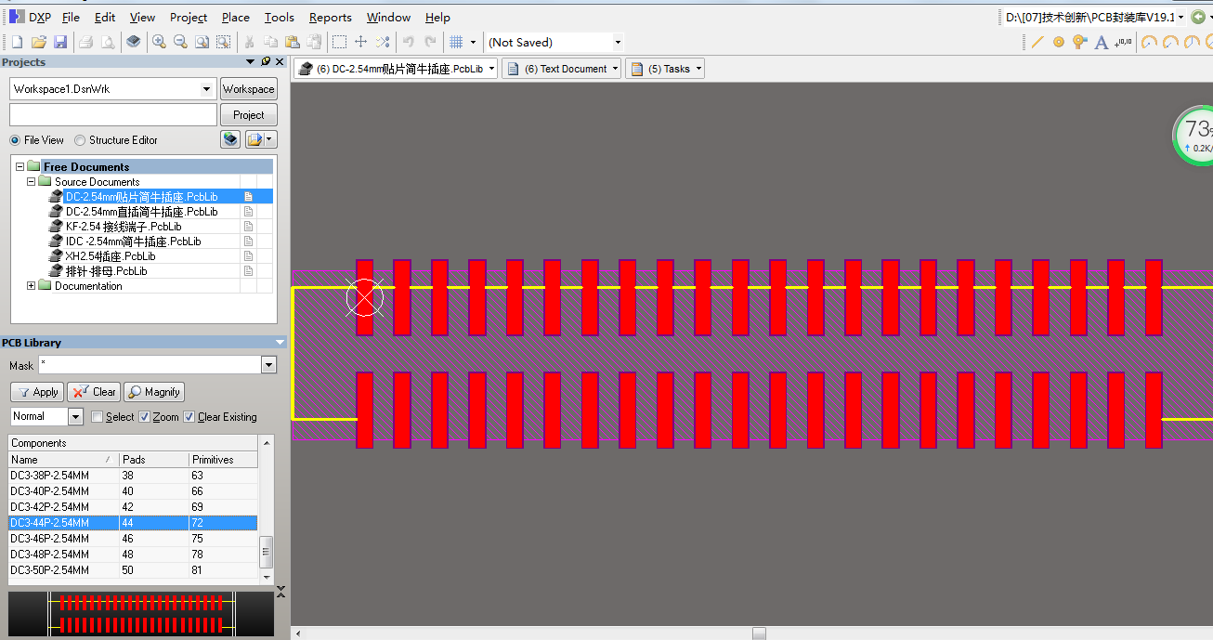Expand the Documentation folder node
This screenshot has width=1213, height=640.
pos(31,286)
